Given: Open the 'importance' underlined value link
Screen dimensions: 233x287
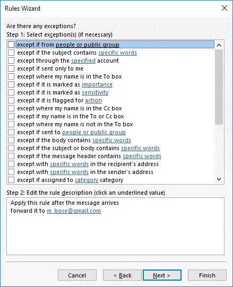Looking at the screenshot, I should [97, 84].
